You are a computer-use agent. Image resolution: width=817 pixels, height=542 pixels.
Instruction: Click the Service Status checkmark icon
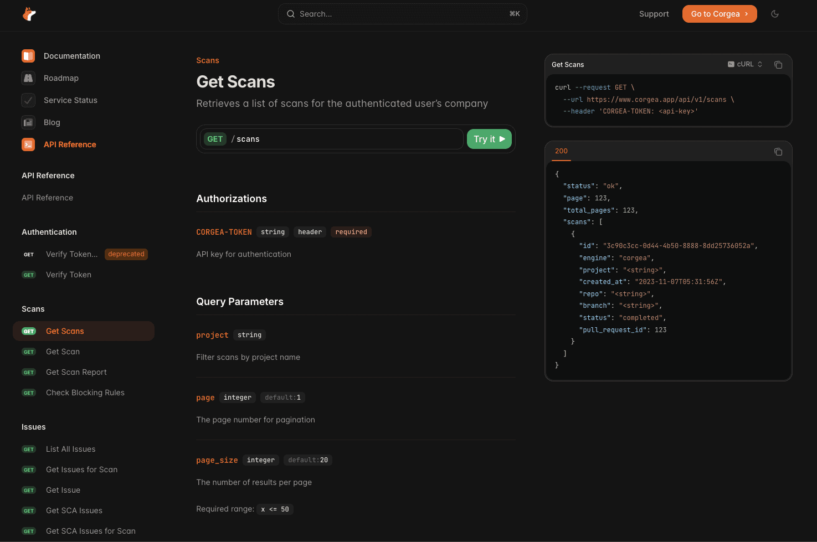pos(28,100)
